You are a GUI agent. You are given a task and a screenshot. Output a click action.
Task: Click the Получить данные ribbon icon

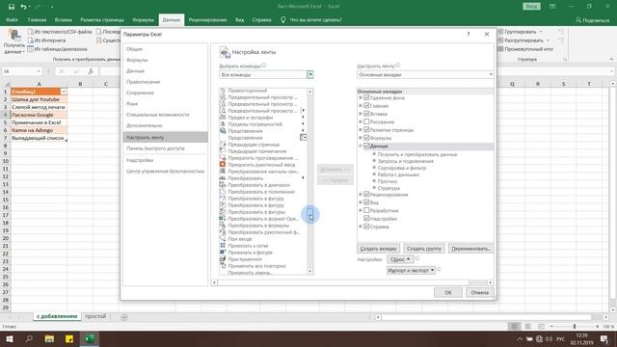14,37
